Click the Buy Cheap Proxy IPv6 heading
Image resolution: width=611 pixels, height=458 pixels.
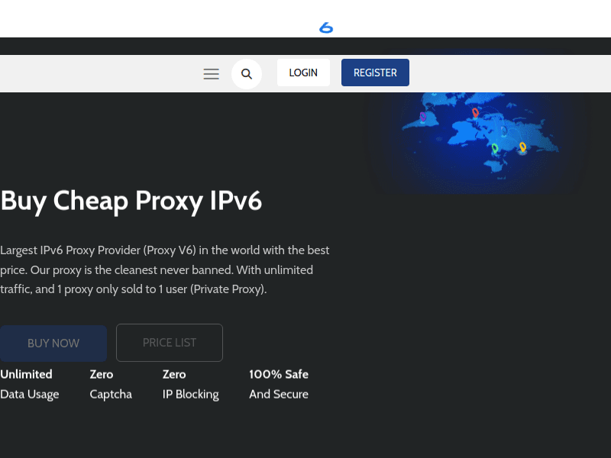coord(131,201)
